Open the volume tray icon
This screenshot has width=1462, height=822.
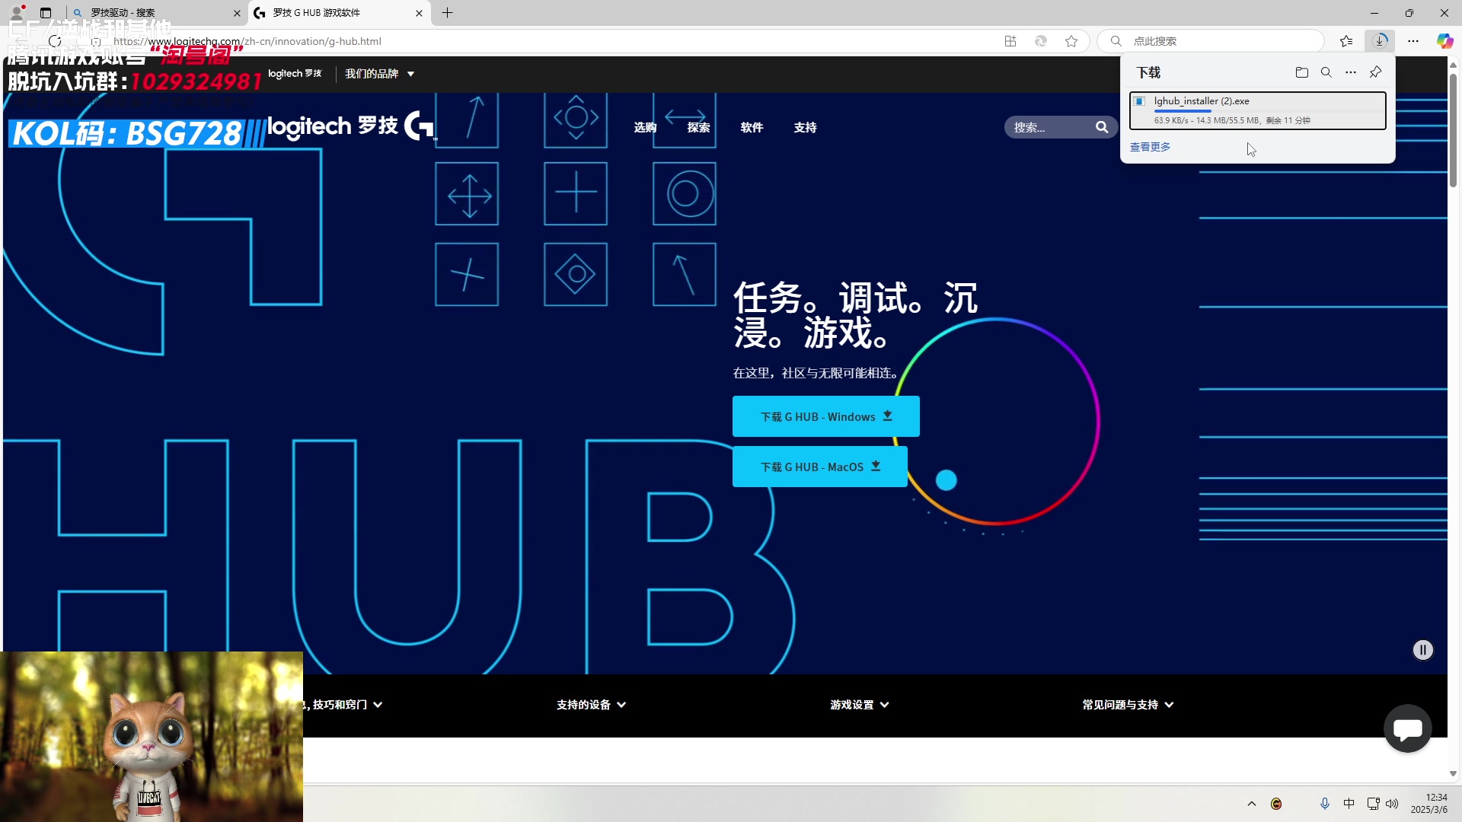point(1392,804)
